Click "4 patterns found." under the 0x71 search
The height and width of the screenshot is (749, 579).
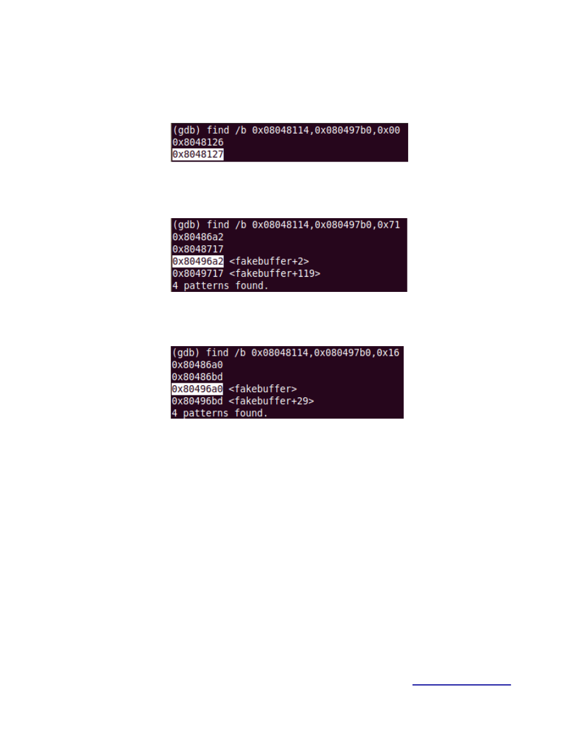[220, 286]
